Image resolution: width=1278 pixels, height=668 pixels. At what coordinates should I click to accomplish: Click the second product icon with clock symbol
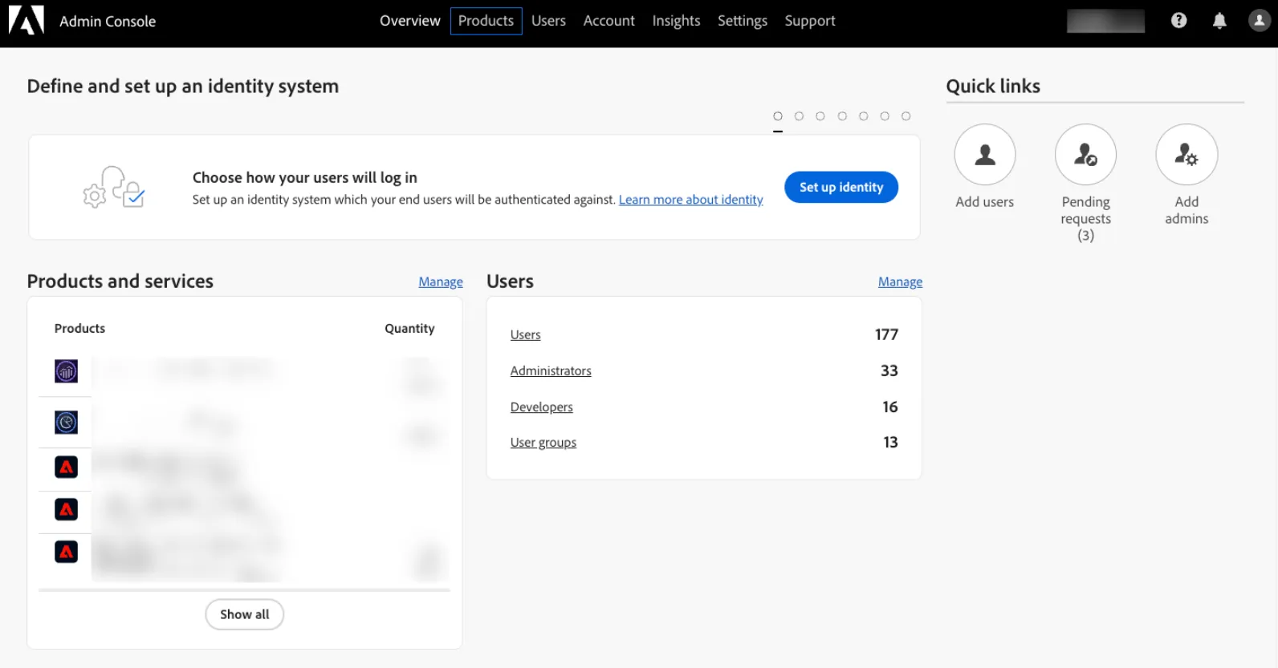(x=67, y=422)
